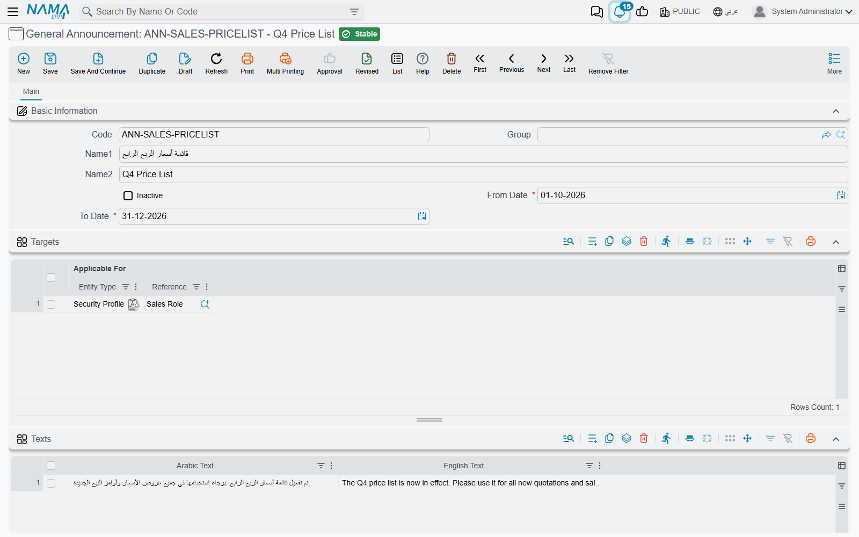Switch language to عربي

[726, 11]
